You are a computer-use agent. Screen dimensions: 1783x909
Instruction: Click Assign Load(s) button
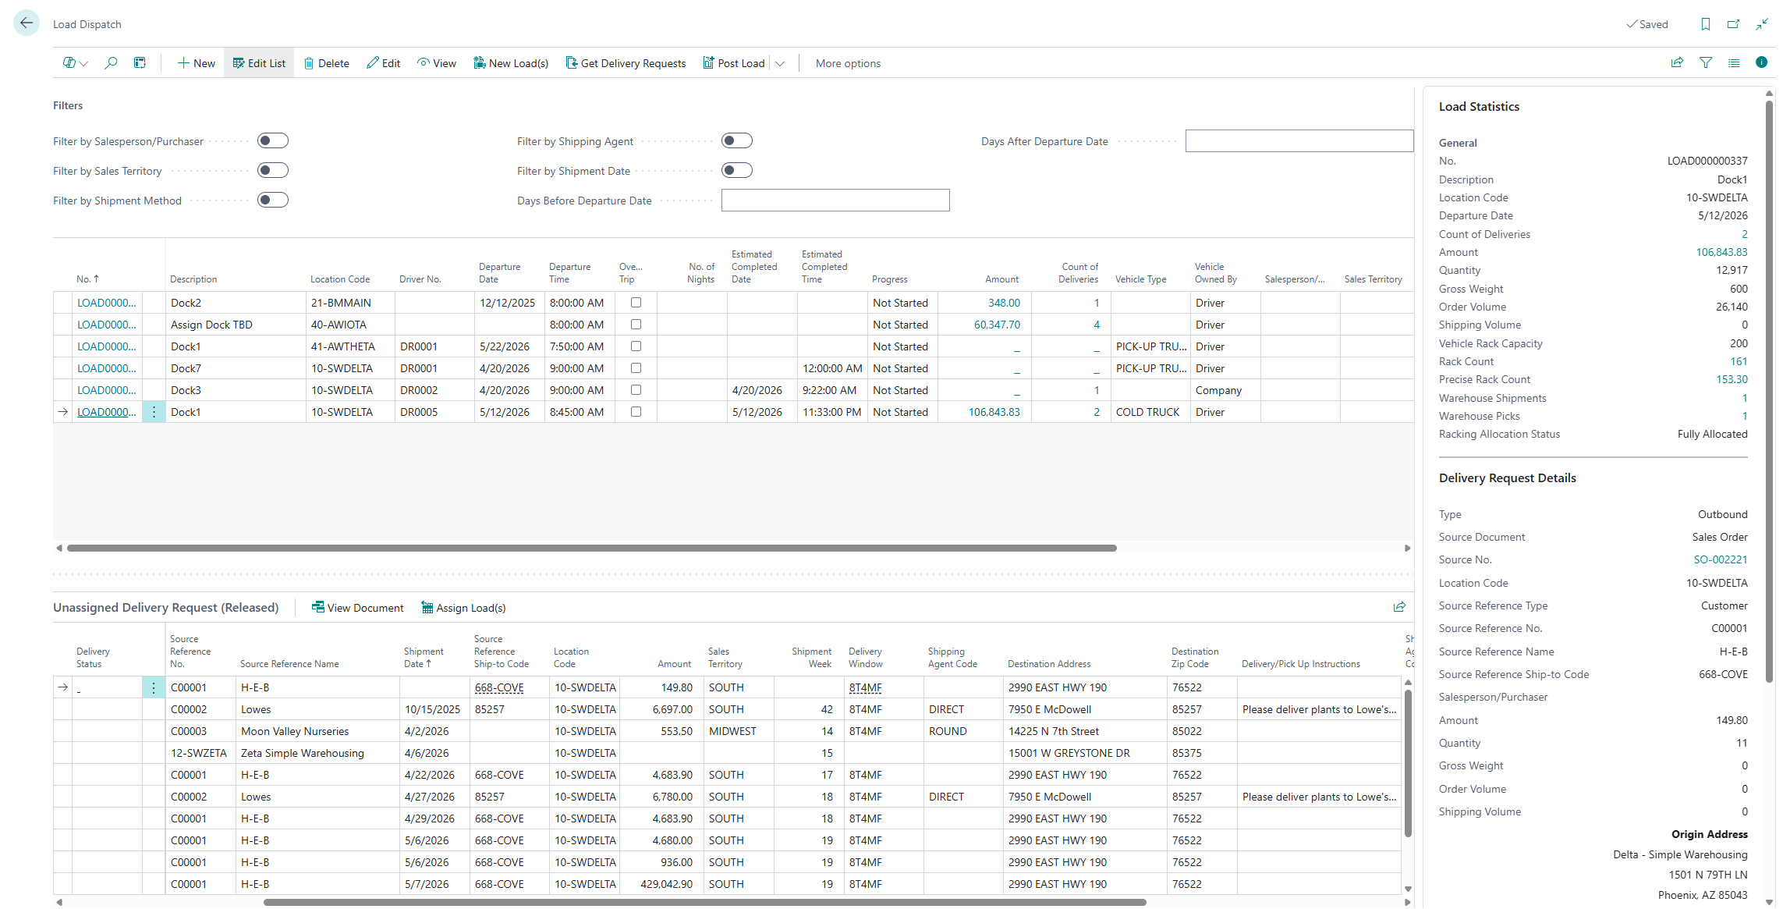point(463,607)
